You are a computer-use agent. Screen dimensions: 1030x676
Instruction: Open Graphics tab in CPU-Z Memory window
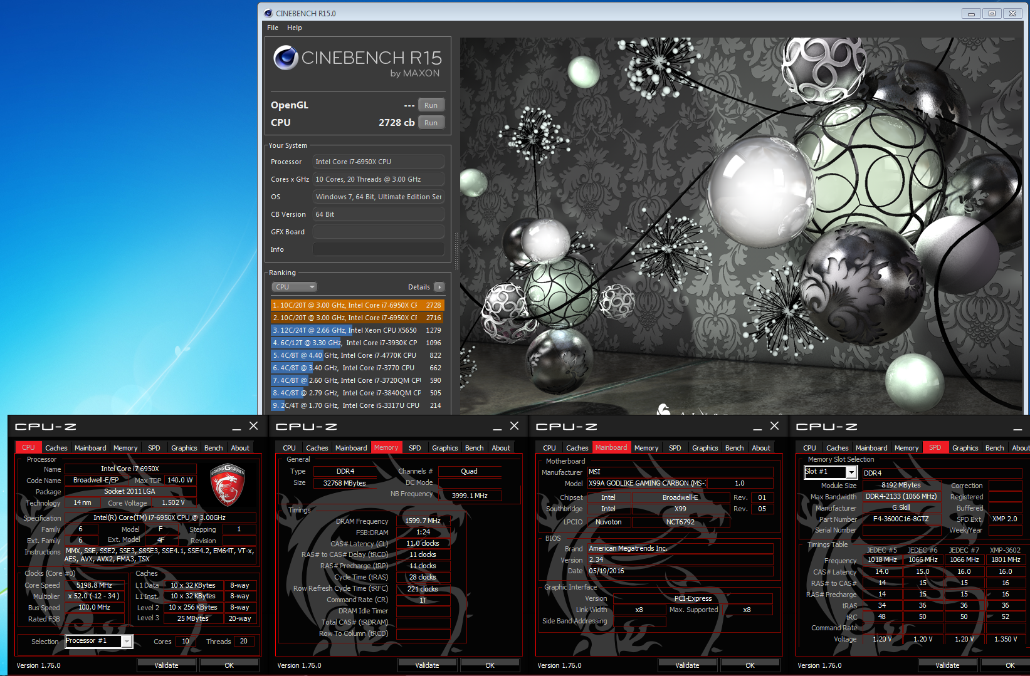(445, 448)
